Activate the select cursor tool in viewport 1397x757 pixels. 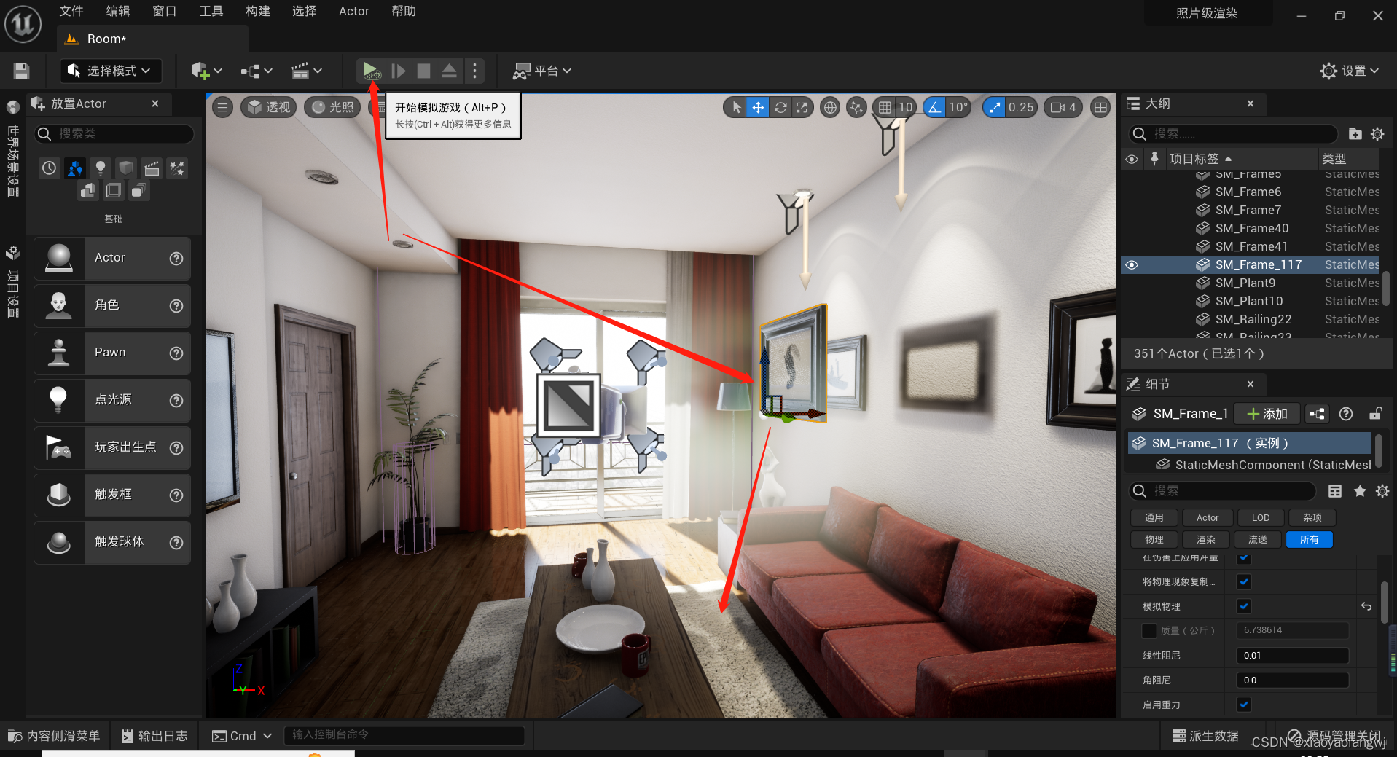click(737, 108)
